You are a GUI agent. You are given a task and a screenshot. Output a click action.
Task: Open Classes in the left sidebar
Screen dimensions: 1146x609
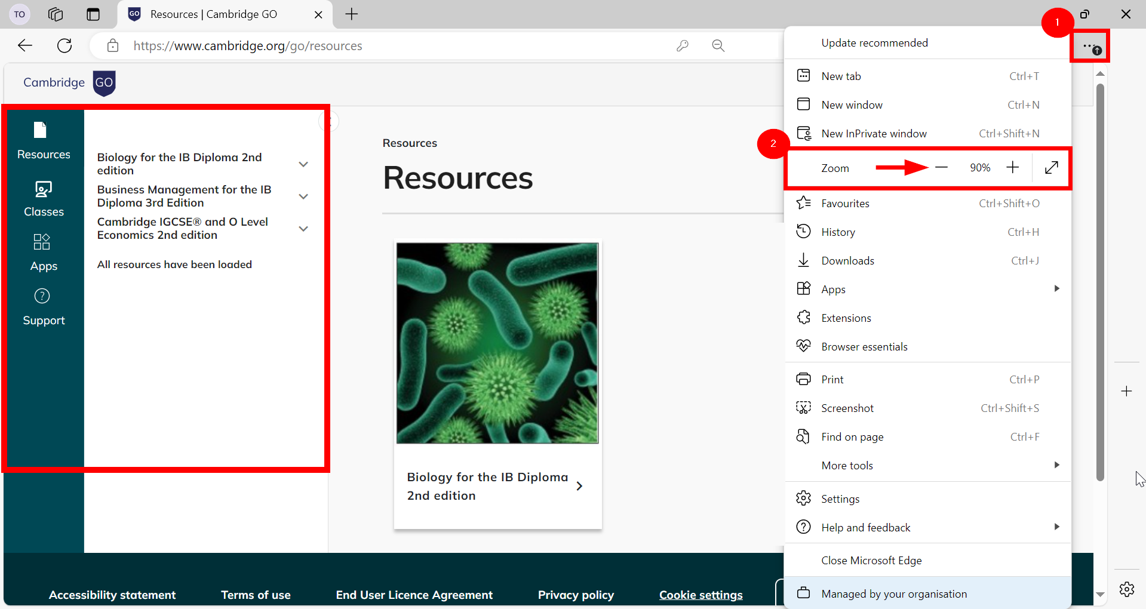(44, 199)
